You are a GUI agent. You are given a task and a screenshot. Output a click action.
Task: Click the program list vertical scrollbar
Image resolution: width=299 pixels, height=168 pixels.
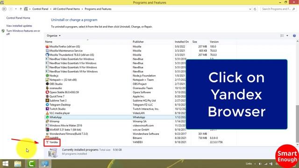[x=297, y=123]
